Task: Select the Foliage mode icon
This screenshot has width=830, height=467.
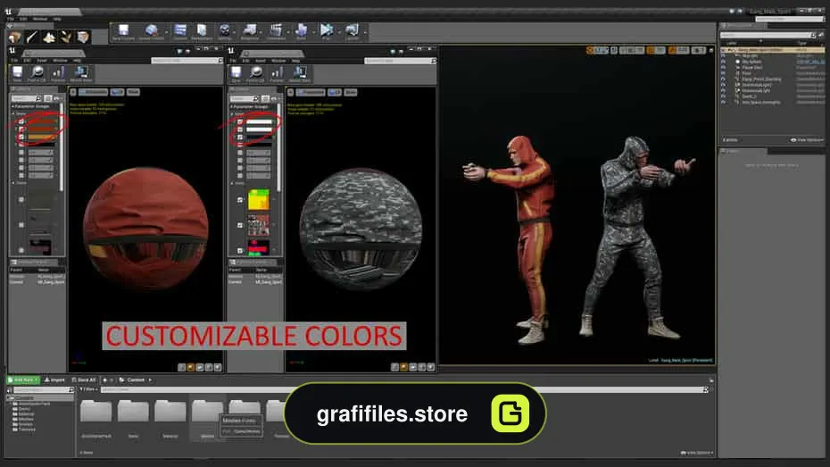Action: pyautogui.click(x=66, y=37)
